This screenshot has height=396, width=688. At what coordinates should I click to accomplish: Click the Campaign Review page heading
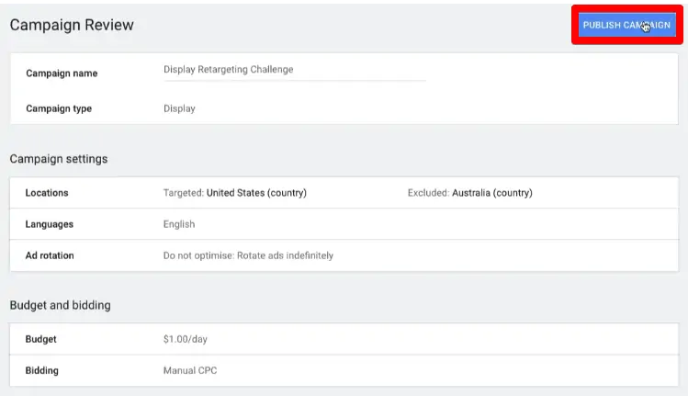pyautogui.click(x=72, y=25)
